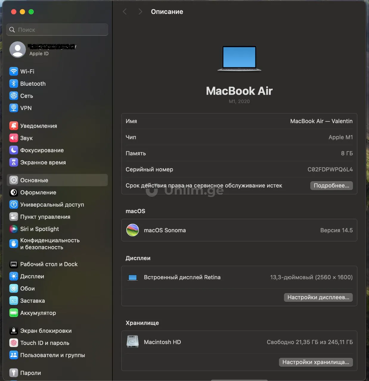369x381 pixels.
Task: Click the Версия 14.5 text
Action: point(337,230)
